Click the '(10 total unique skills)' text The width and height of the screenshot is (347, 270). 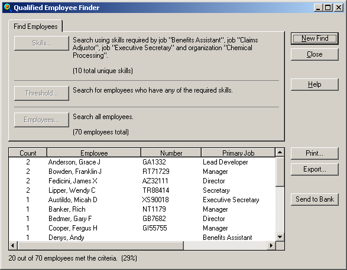coord(103,71)
